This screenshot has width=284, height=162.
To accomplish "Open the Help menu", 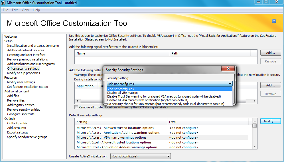I will coord(36,10).
